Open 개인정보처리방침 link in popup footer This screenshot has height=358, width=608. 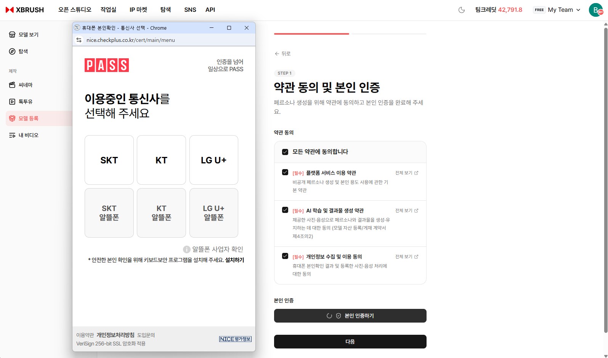(x=116, y=335)
